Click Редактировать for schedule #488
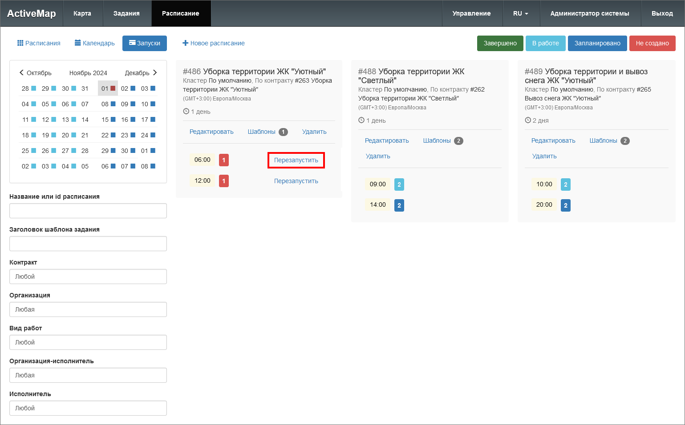The image size is (685, 425). tap(387, 140)
